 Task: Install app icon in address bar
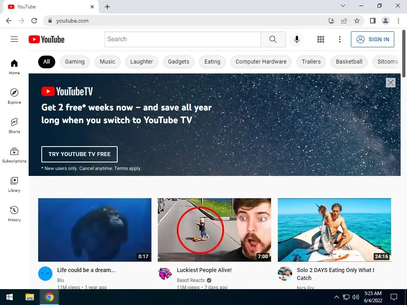click(331, 21)
